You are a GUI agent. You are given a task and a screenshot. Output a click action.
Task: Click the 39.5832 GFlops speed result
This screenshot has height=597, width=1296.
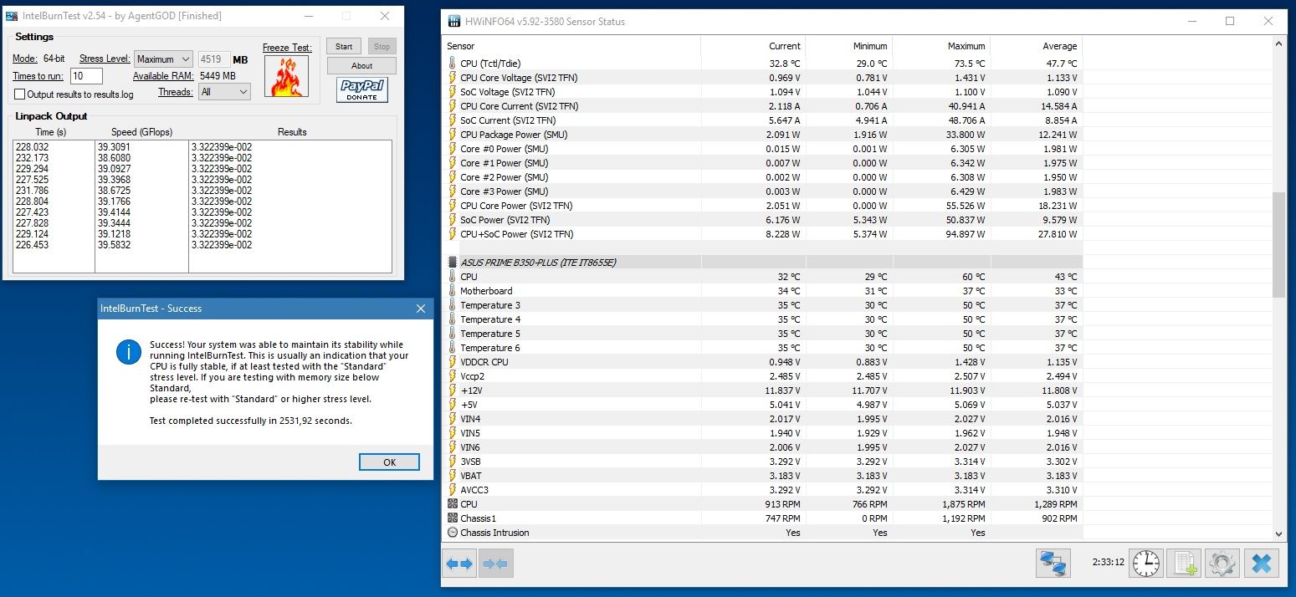(114, 245)
